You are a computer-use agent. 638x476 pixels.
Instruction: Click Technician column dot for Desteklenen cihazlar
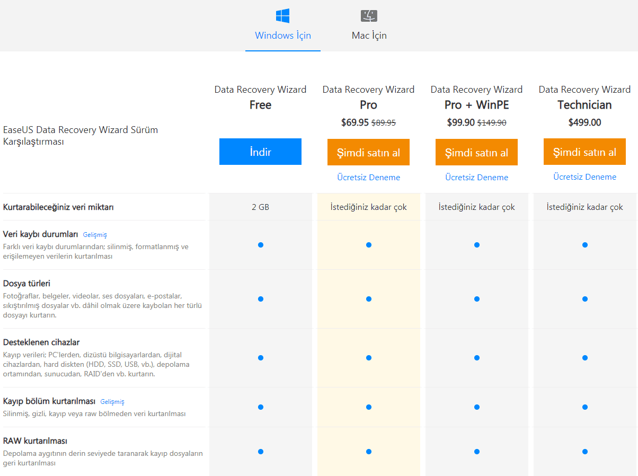584,358
